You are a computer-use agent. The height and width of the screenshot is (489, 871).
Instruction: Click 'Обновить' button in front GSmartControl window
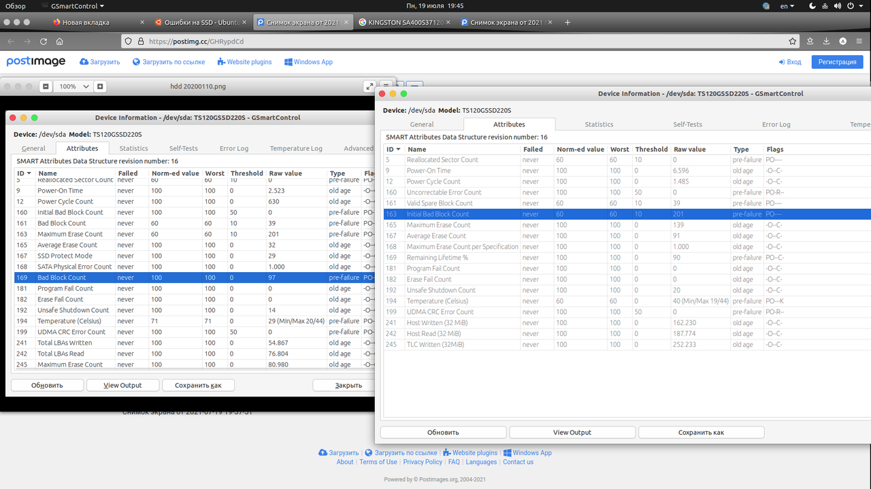[x=443, y=433]
